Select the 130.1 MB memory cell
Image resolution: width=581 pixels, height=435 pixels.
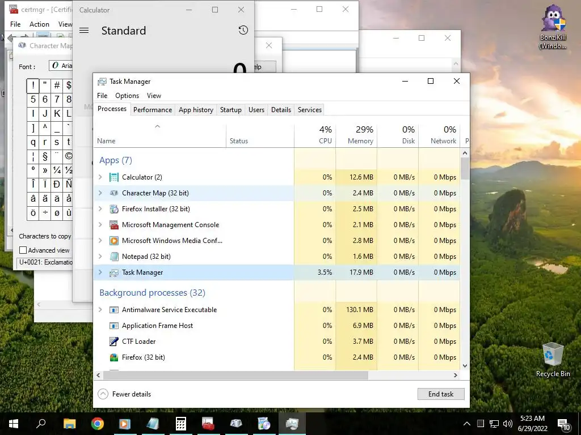tap(356, 310)
